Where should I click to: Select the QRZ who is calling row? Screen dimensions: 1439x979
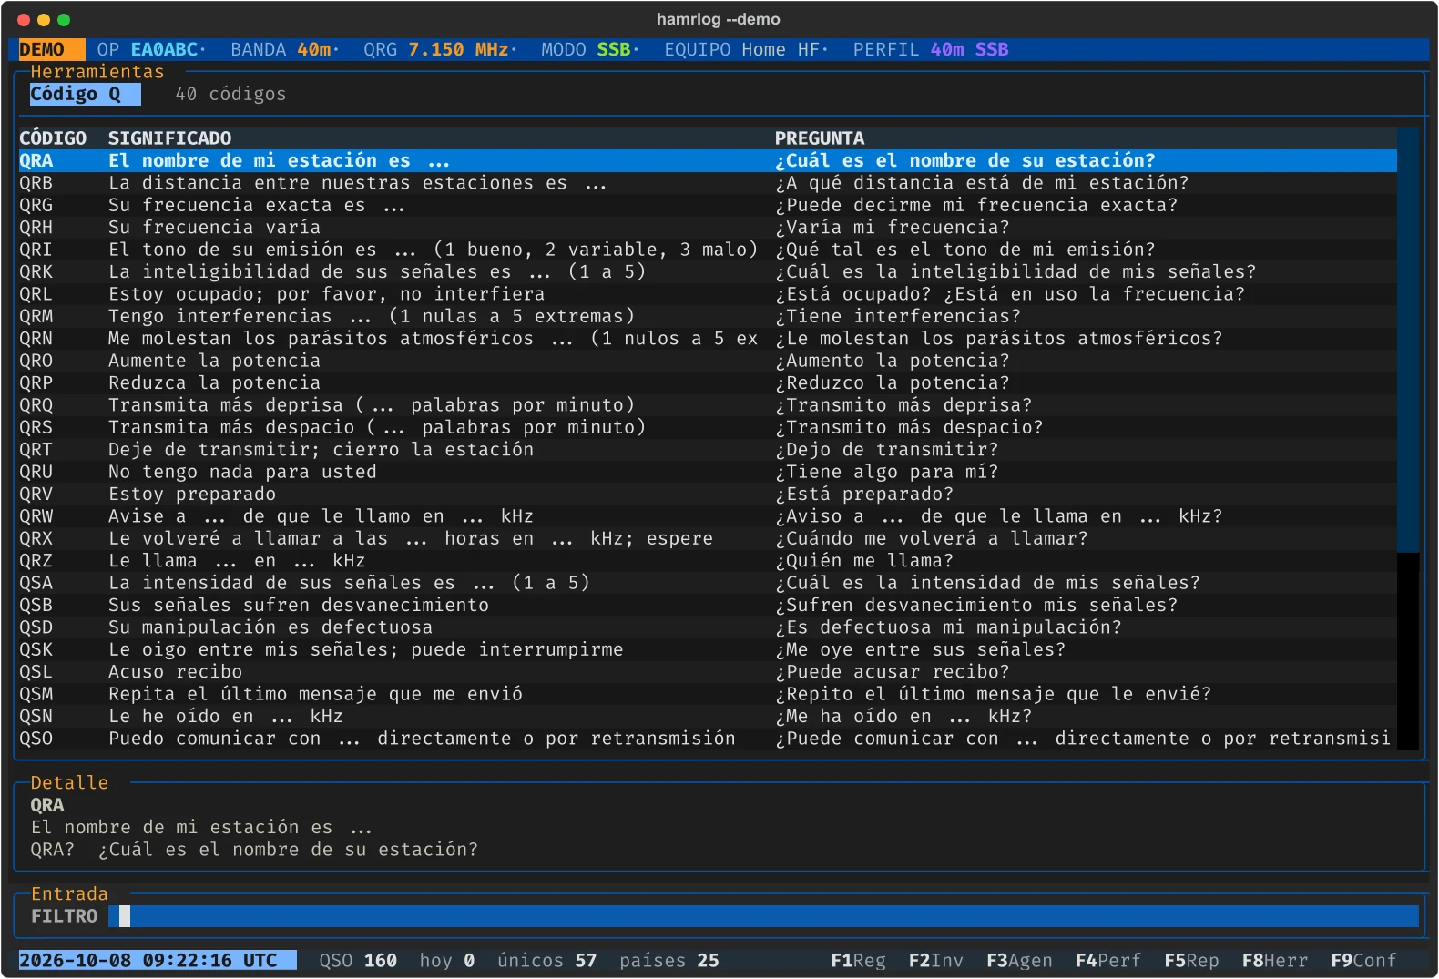pyautogui.click(x=708, y=561)
